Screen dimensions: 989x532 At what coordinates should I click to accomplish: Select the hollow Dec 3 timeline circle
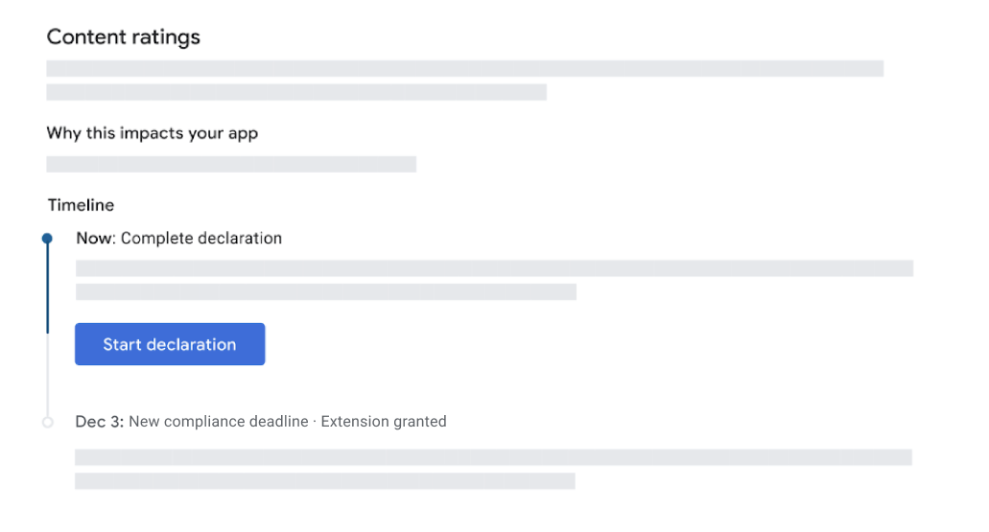click(48, 423)
